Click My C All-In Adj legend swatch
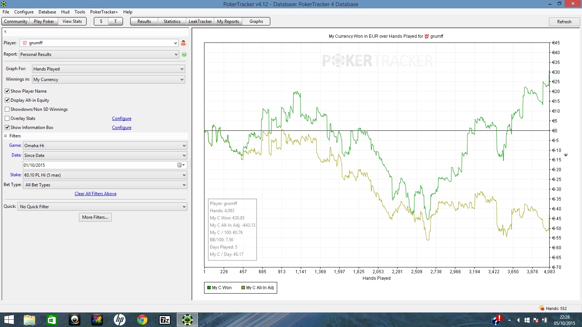The height and width of the screenshot is (327, 582). point(243,288)
